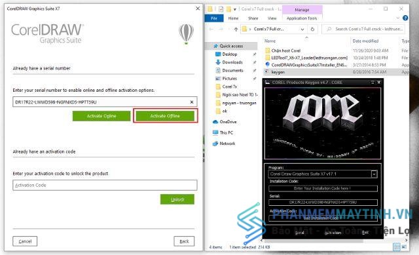
Task: Click the keygen Activation Code field
Action: click(323, 218)
